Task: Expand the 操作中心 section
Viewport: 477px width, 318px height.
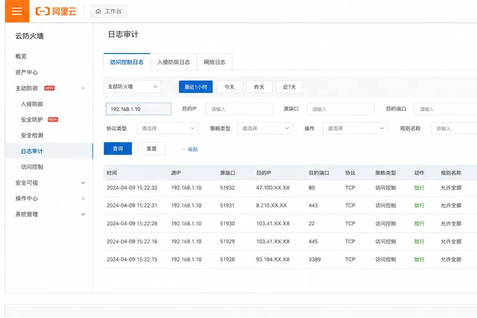Action: [83, 198]
